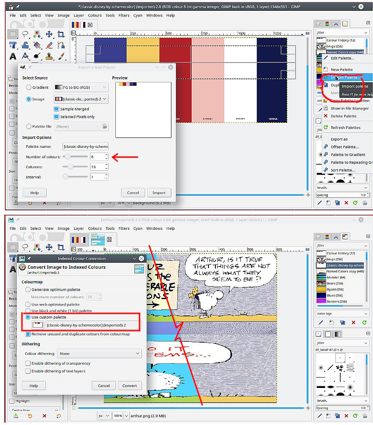The image size is (373, 425).
Task: Open the px units dropdown in arthur window
Action: [104, 416]
